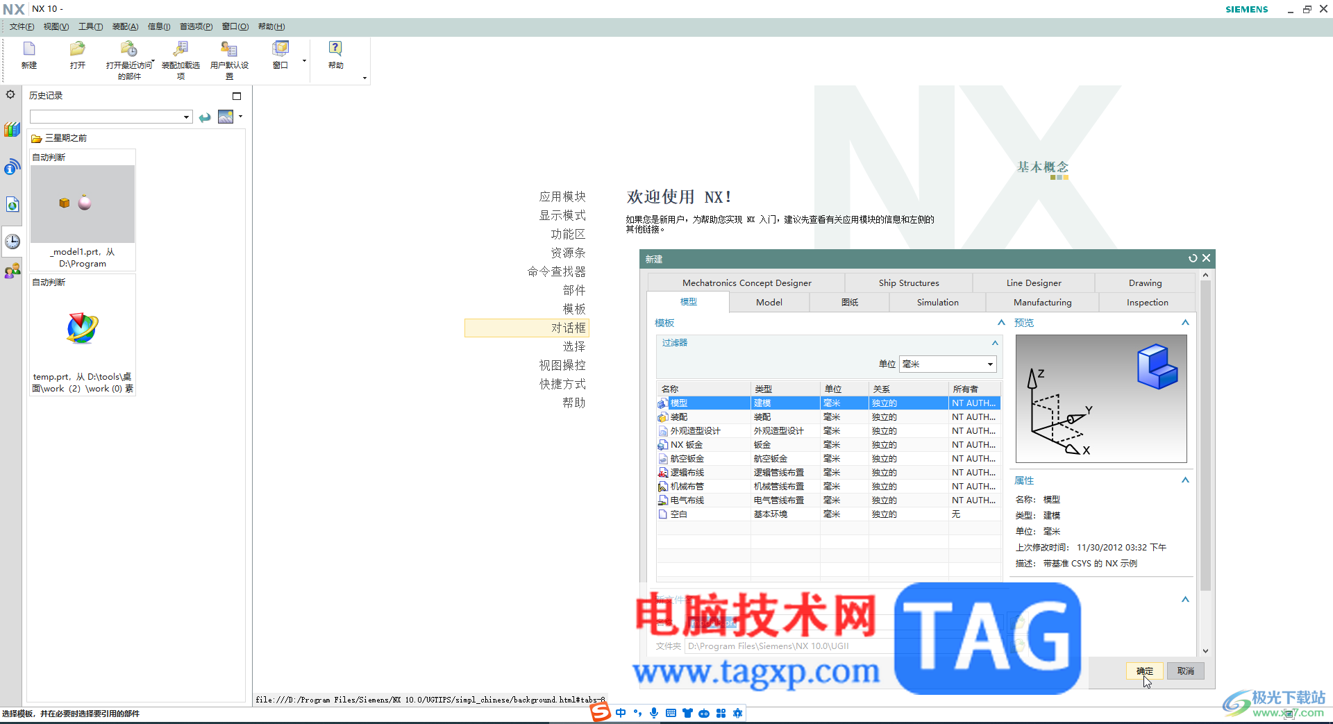Select the 机械布管 template row
The width and height of the screenshot is (1333, 724).
[828, 486]
